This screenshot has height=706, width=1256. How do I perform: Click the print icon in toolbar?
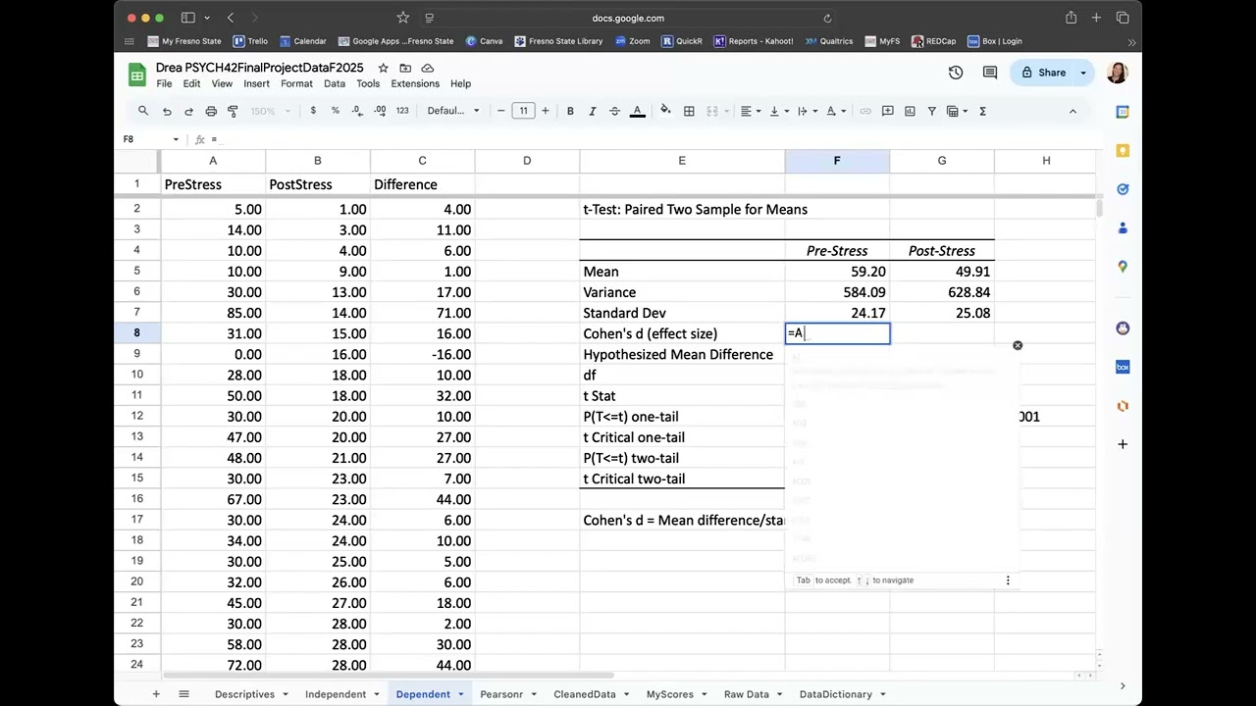tap(211, 111)
